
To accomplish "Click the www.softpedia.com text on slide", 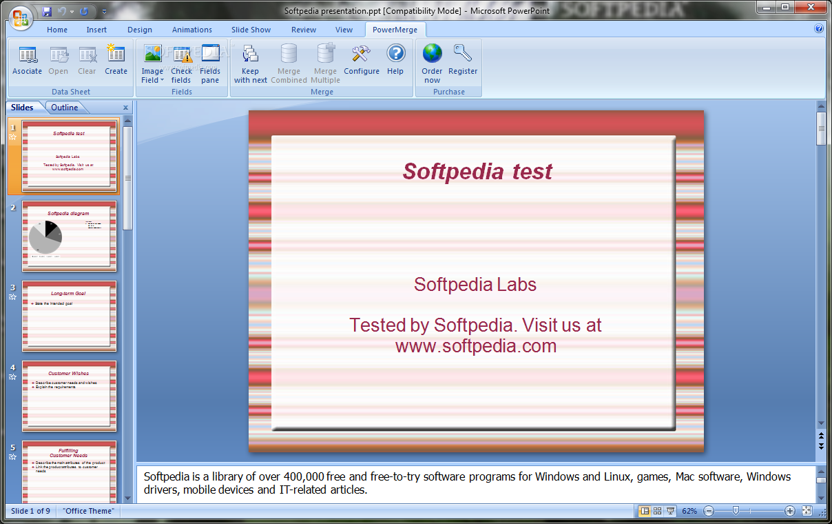I will coord(475,345).
